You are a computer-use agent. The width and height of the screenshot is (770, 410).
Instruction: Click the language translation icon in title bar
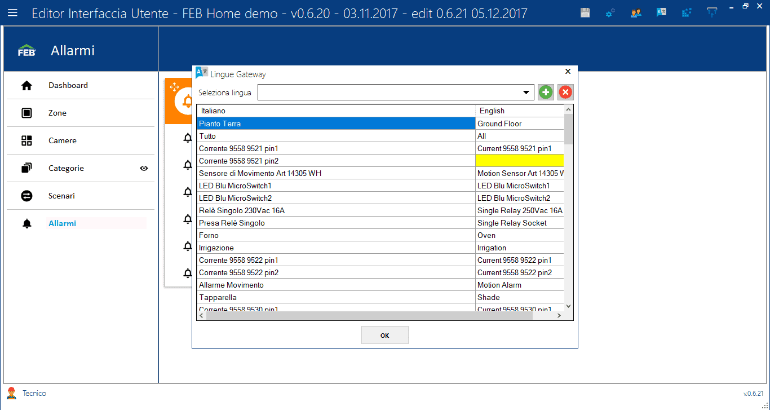pos(661,12)
